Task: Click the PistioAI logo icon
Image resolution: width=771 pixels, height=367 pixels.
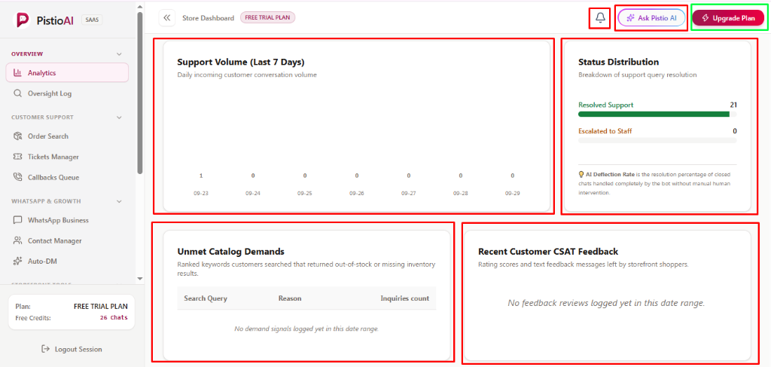Action: [23, 20]
